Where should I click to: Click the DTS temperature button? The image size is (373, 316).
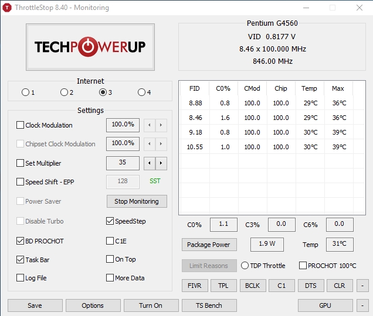click(311, 286)
